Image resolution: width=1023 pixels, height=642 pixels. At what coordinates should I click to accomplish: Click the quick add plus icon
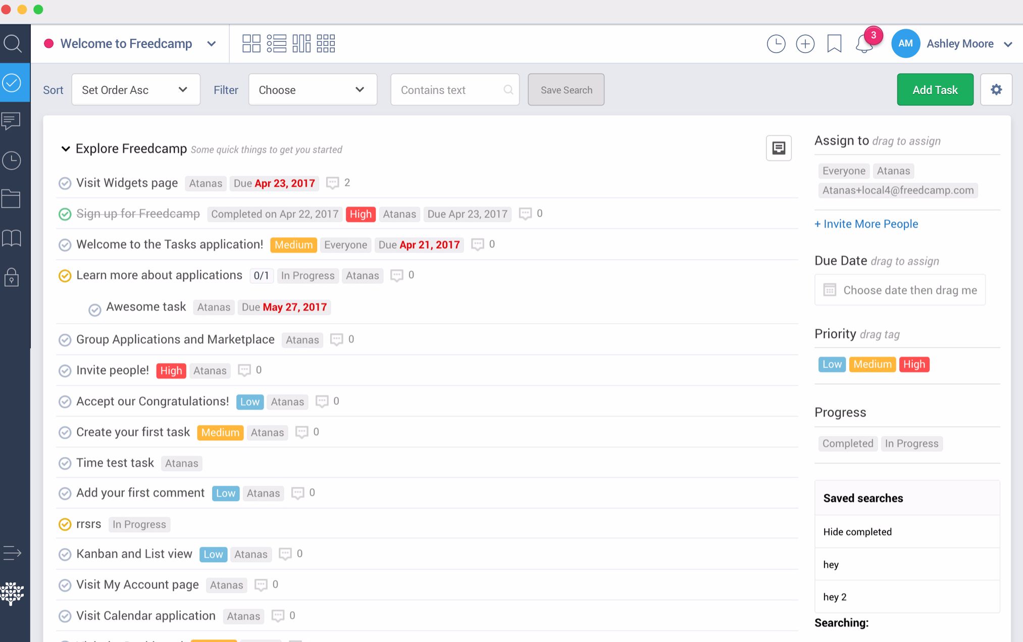(805, 44)
